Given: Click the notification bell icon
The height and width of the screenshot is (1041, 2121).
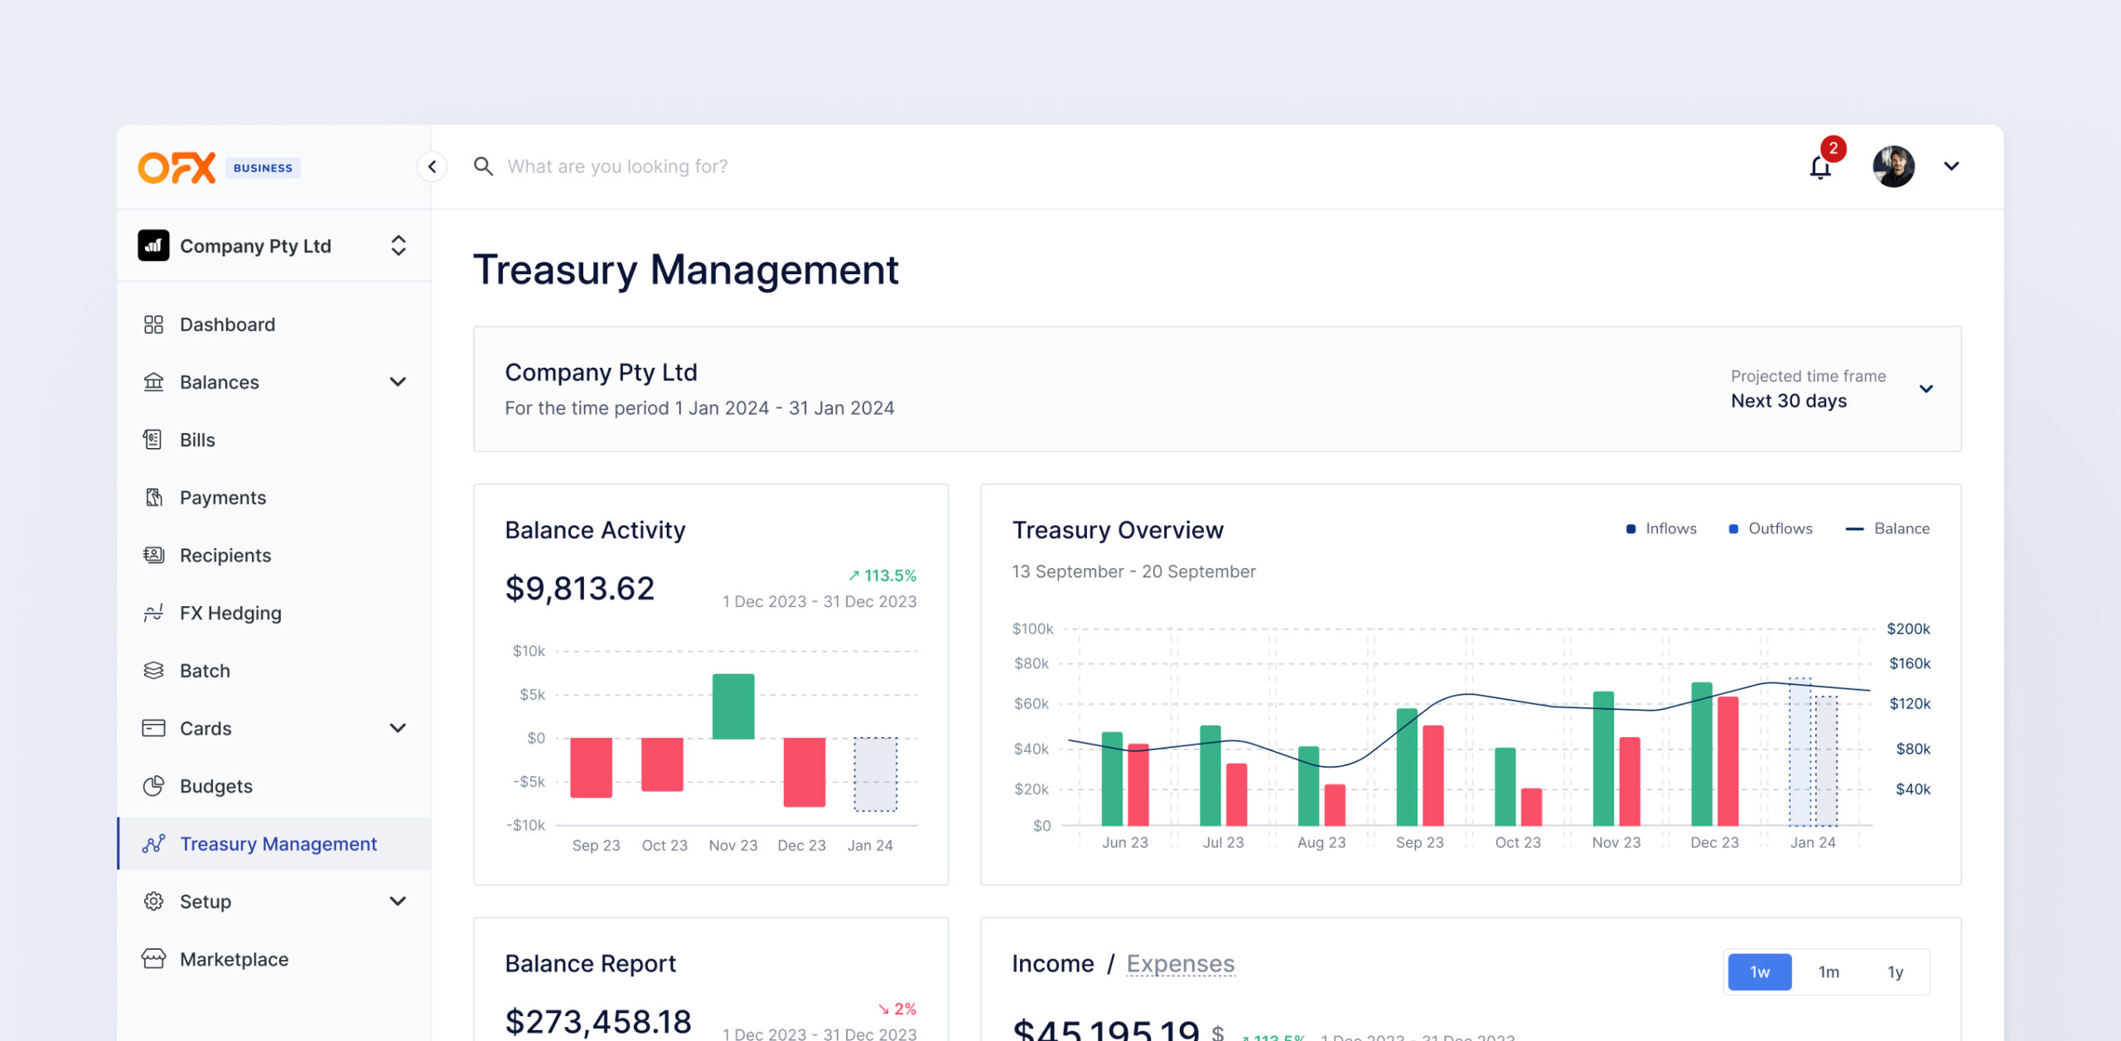Looking at the screenshot, I should pos(1819,167).
